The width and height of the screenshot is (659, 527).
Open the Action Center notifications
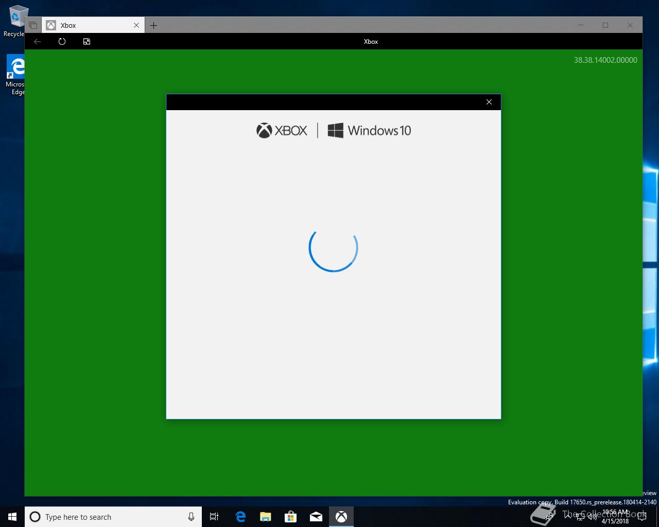click(641, 517)
